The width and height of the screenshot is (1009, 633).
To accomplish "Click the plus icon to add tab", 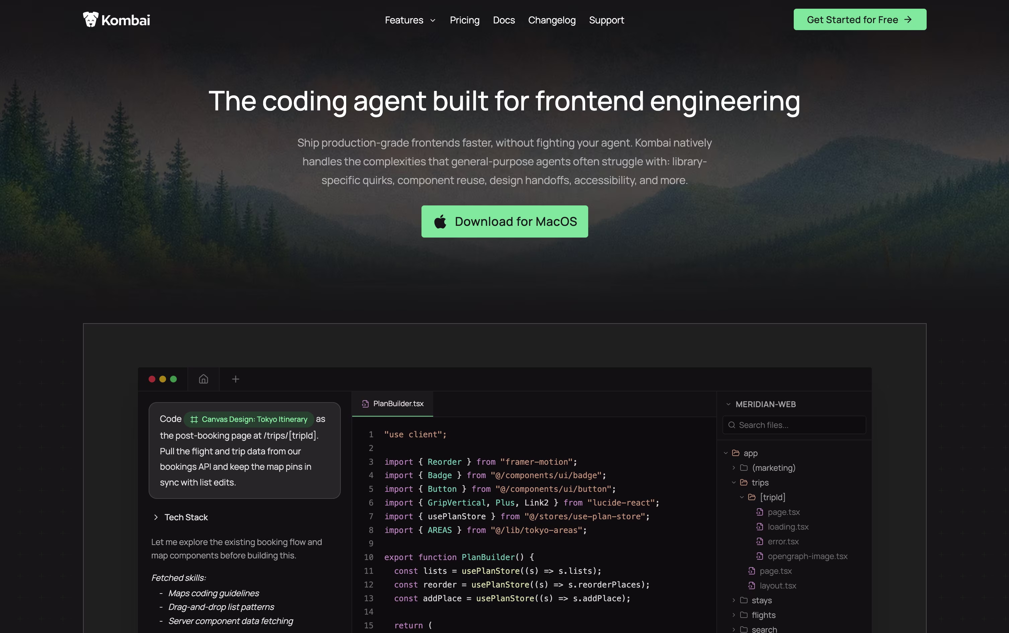I will pos(236,379).
